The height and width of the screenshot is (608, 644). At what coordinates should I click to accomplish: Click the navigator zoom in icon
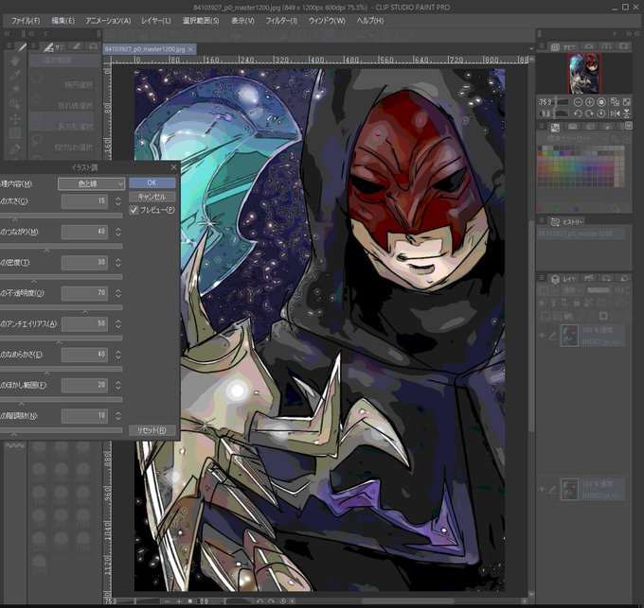[x=589, y=102]
